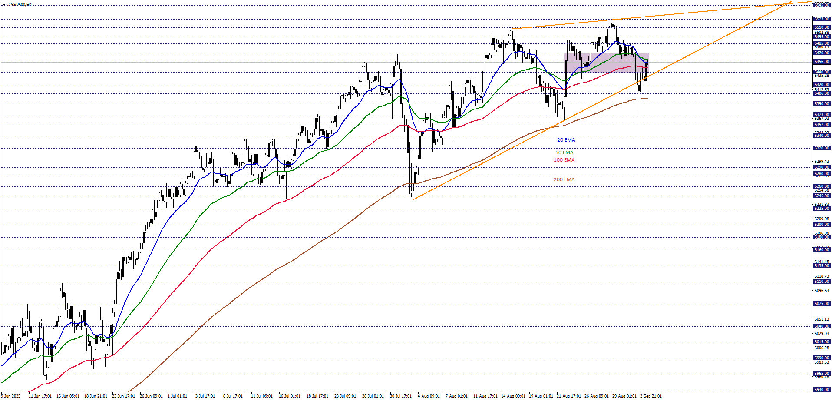The image size is (832, 401).
Task: Click the 6110.00 price level label
Action: coord(821,282)
